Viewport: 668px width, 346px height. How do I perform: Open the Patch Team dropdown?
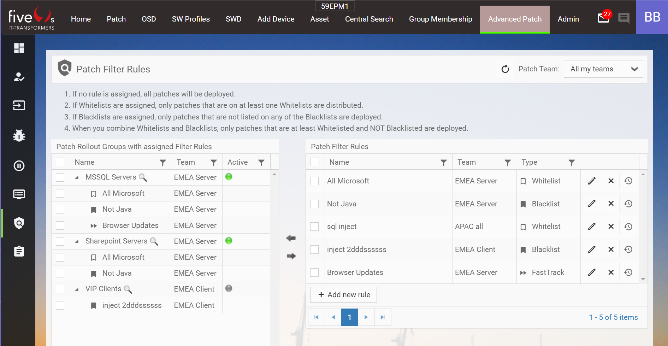pos(603,69)
